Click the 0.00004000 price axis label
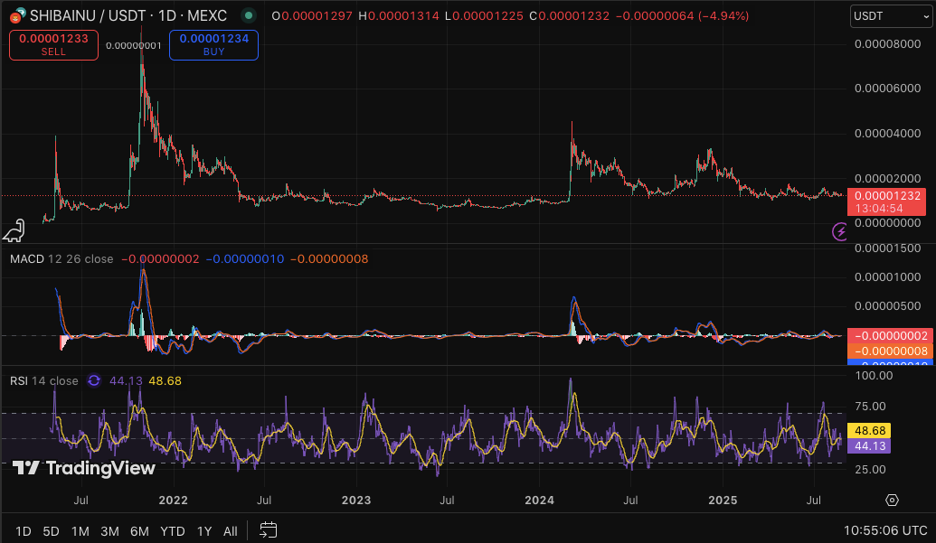The height and width of the screenshot is (543, 936). [888, 133]
